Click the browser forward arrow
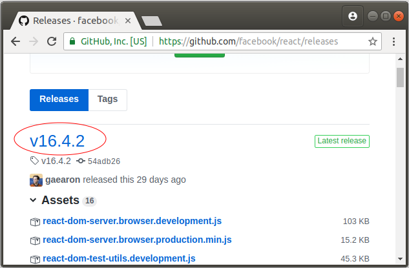This screenshot has width=409, height=268. click(x=34, y=41)
